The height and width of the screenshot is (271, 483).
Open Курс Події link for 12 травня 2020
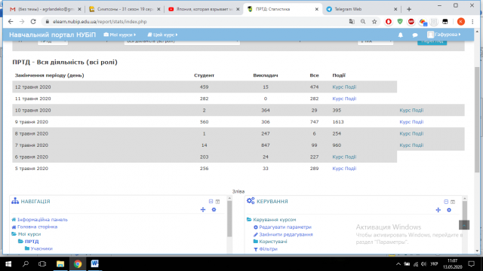344,87
